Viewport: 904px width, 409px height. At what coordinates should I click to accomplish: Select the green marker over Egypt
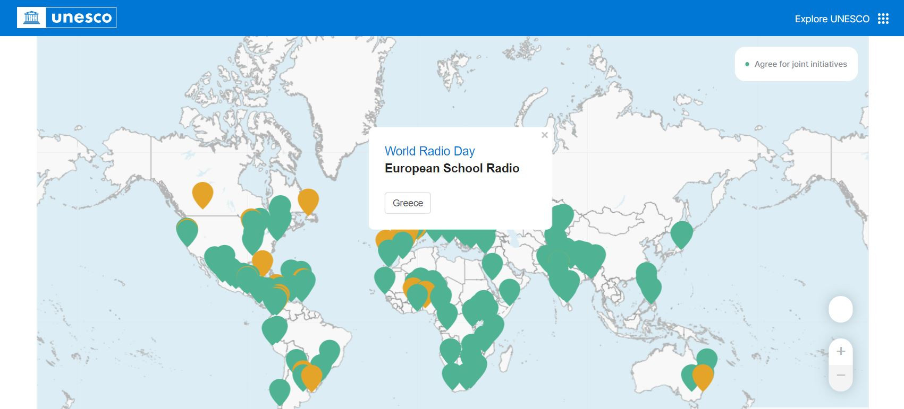click(492, 263)
